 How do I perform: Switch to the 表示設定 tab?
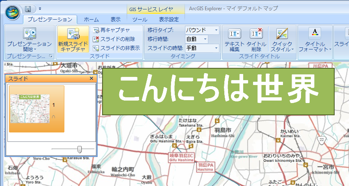point(169,19)
